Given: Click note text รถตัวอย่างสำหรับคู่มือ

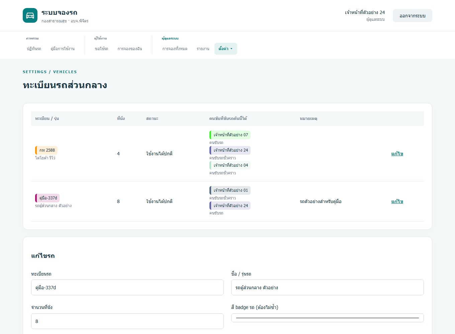Looking at the screenshot, I should tap(321, 201).
